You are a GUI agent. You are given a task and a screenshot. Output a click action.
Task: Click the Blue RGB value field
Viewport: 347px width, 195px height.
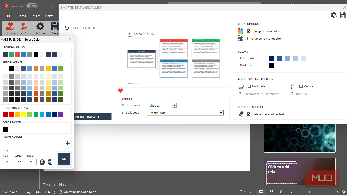point(32,162)
